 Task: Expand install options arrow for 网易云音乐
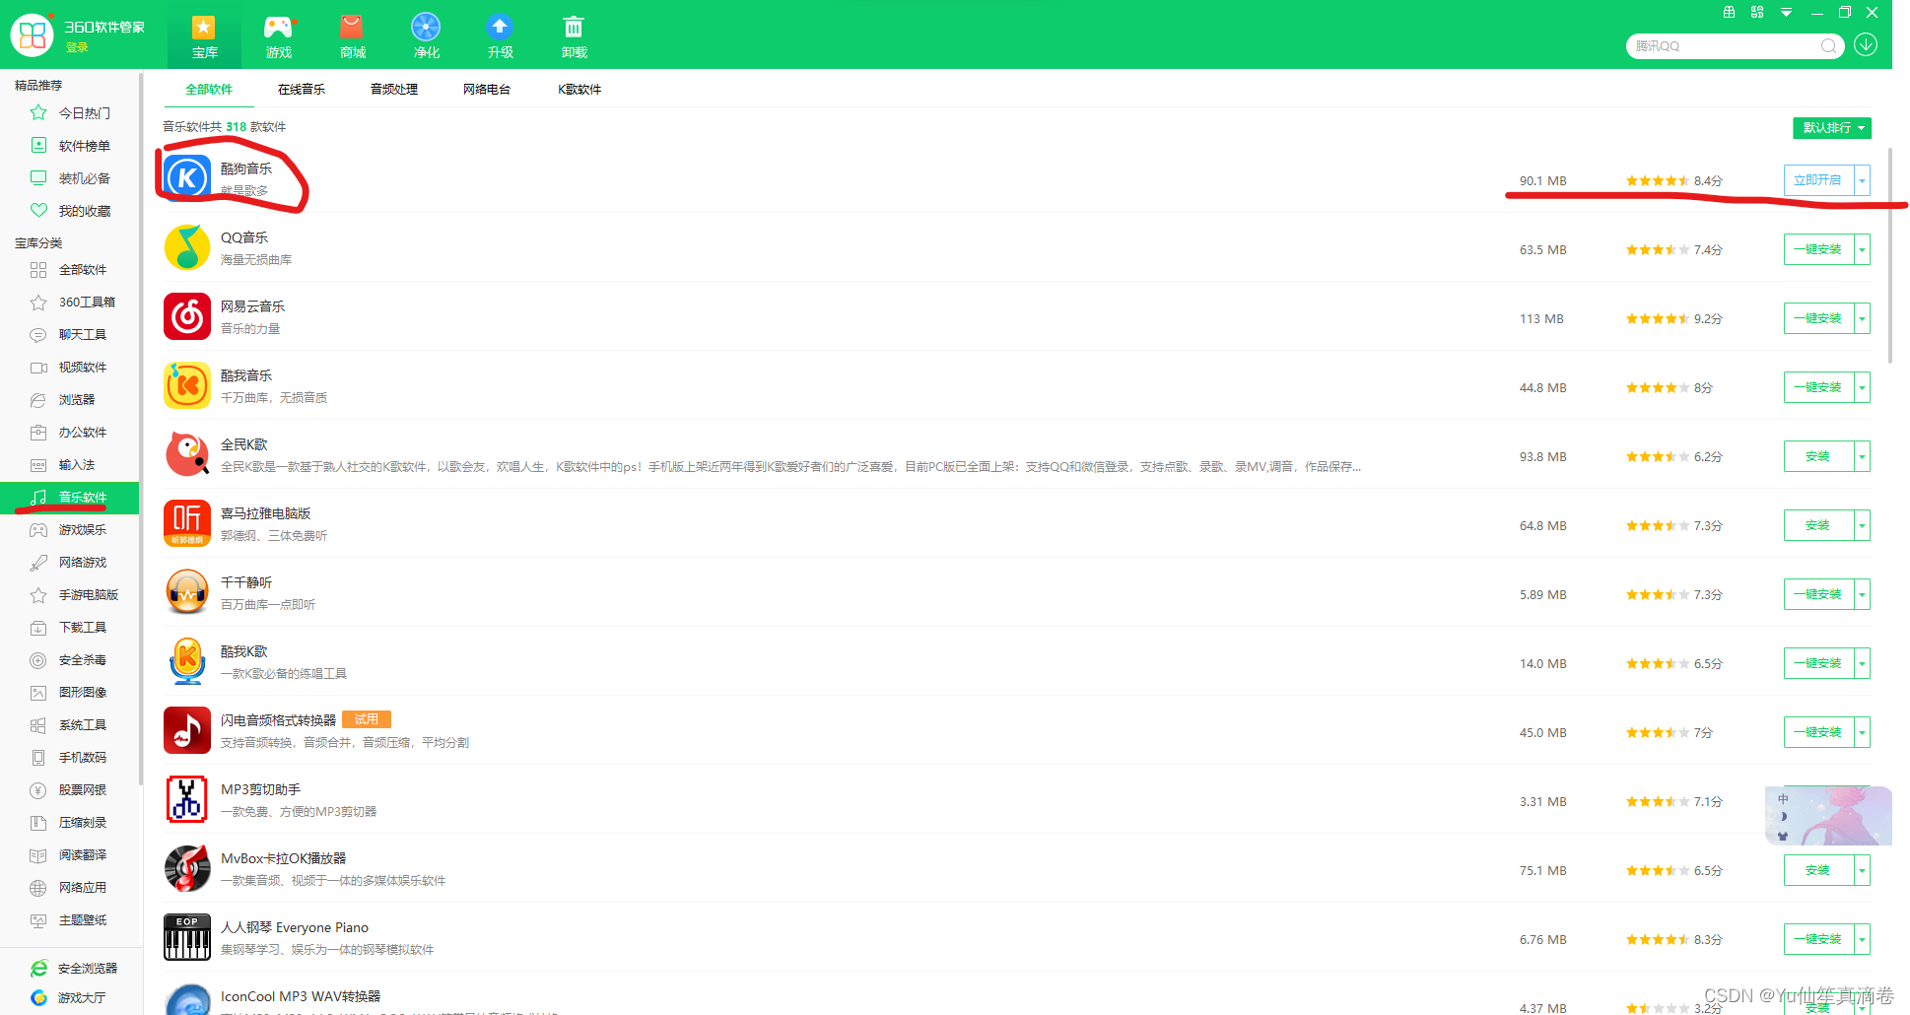[x=1862, y=318]
